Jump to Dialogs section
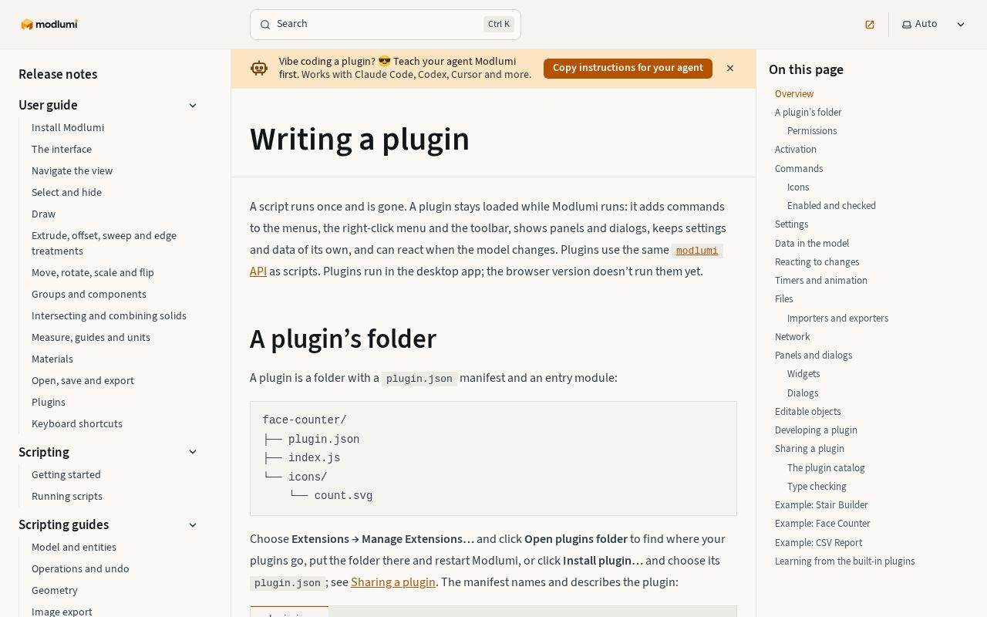This screenshot has height=617, width=987. pyautogui.click(x=803, y=393)
